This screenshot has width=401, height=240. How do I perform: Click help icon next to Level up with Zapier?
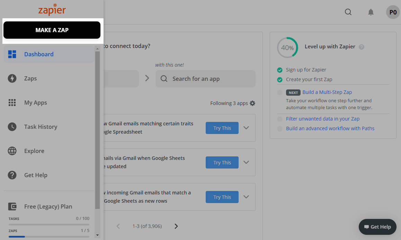point(362,47)
